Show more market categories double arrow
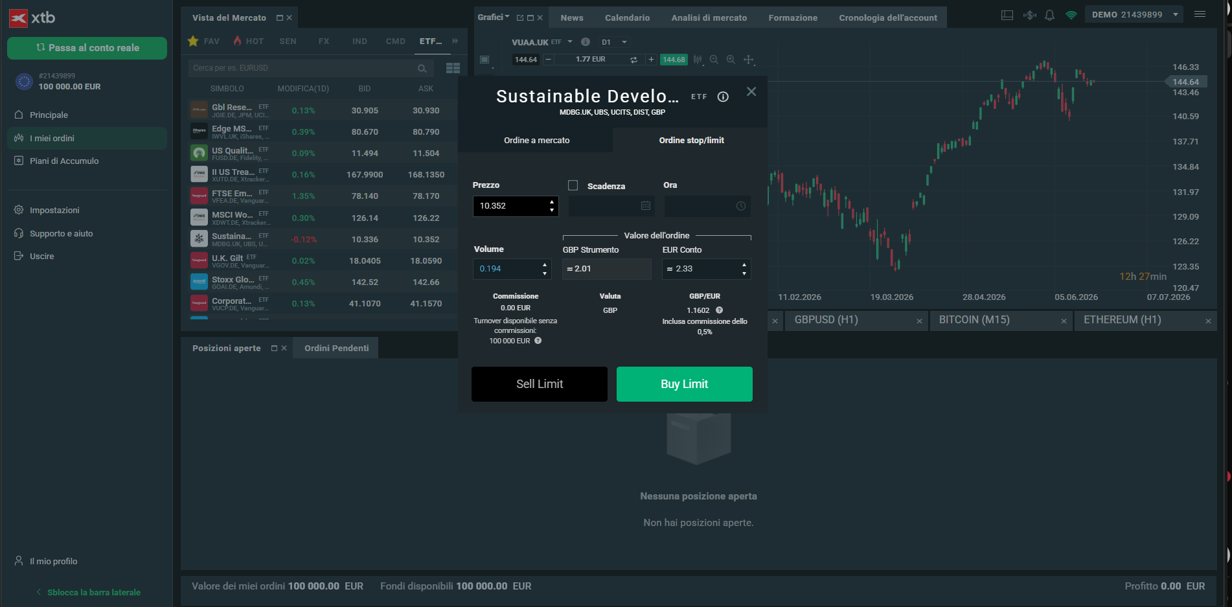 455,41
